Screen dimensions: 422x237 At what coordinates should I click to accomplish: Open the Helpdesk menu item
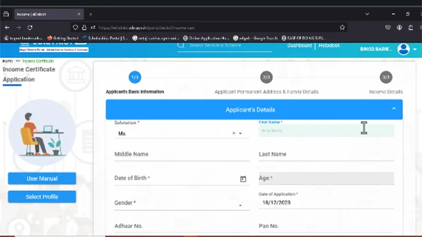click(x=329, y=45)
